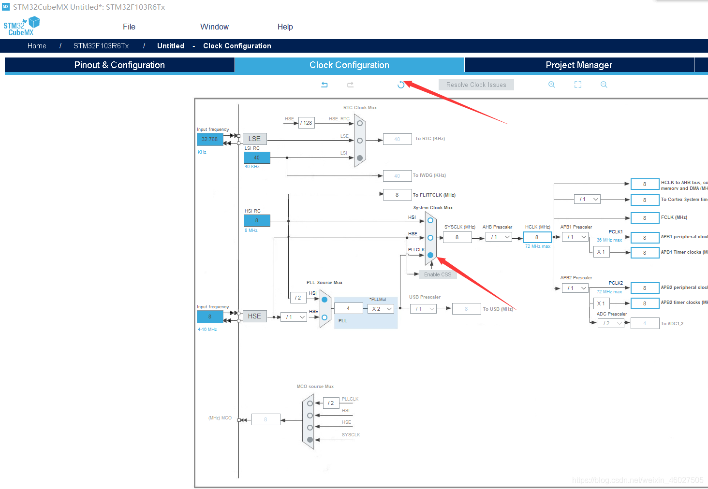This screenshot has height=489, width=708.
Task: Click the To RTC (KHz) value field
Action: click(x=397, y=139)
